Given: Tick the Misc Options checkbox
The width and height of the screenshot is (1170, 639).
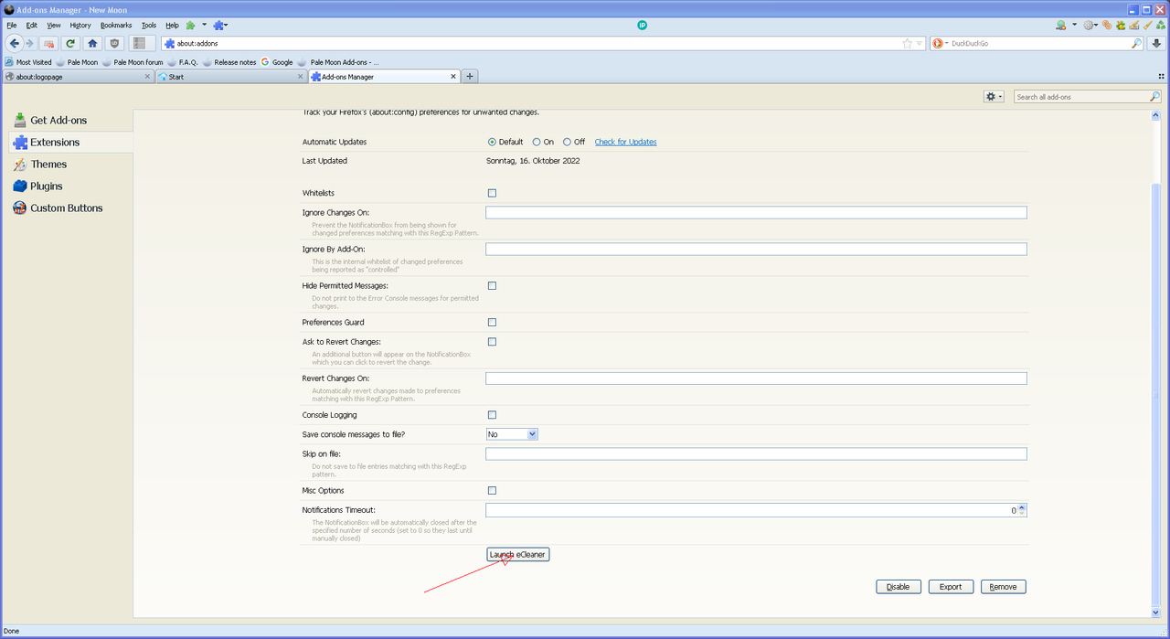Looking at the screenshot, I should click(492, 490).
